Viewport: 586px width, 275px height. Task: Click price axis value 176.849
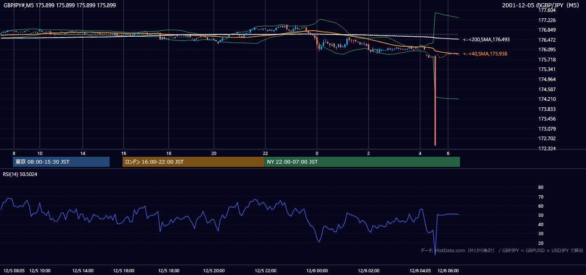[x=547, y=30]
